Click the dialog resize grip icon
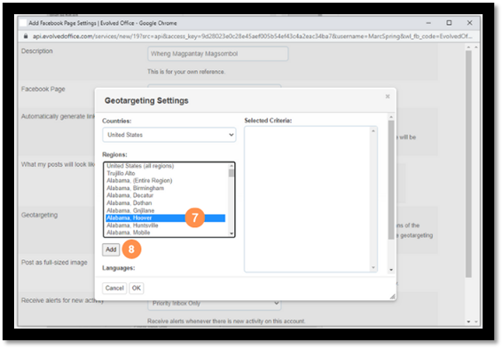502x348 pixels. (393, 297)
